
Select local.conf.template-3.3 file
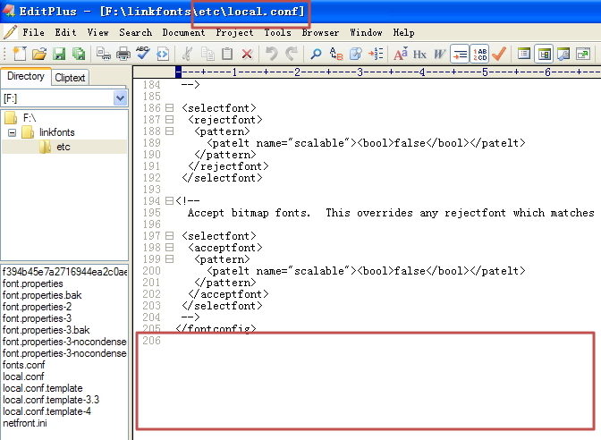click(x=51, y=400)
